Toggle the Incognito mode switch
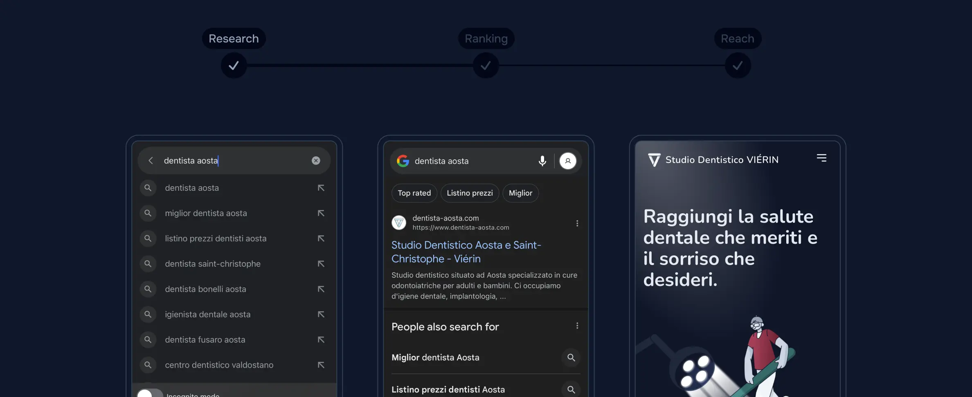The height and width of the screenshot is (397, 972). (x=149, y=393)
